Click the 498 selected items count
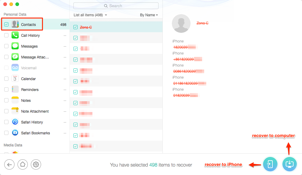 (153, 165)
